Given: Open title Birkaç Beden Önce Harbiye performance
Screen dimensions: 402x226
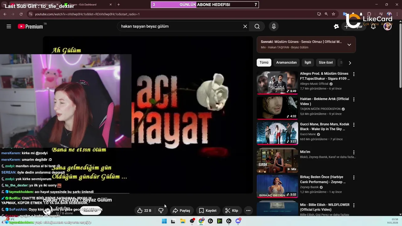Looking at the screenshot, I should 323,180.
